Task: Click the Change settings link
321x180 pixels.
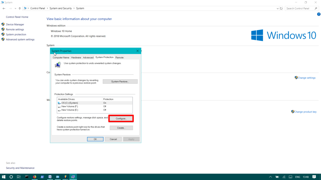Action: tap(307, 78)
